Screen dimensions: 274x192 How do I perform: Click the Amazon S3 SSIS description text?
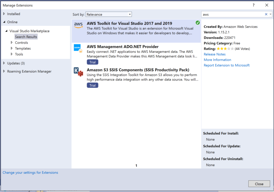142,77
